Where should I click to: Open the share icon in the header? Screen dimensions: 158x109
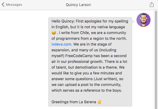click(x=152, y=5)
